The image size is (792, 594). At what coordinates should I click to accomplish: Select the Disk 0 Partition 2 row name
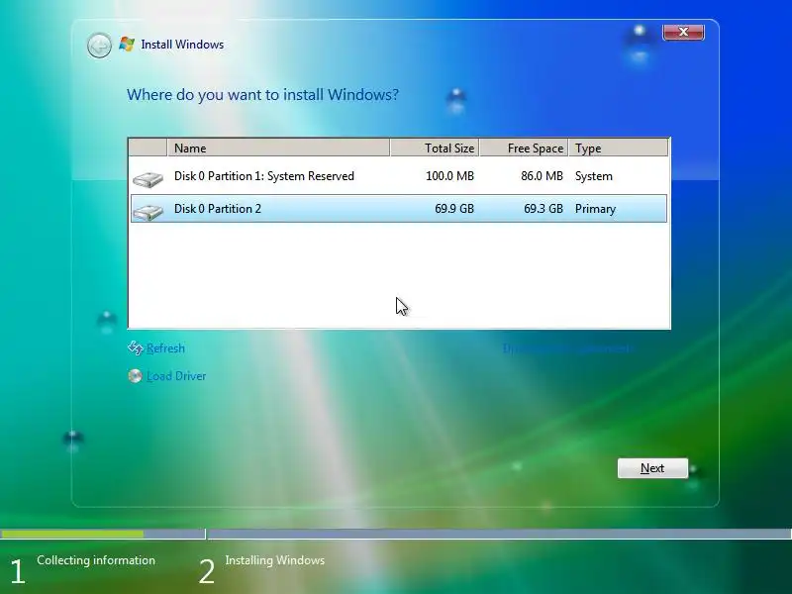click(x=218, y=209)
